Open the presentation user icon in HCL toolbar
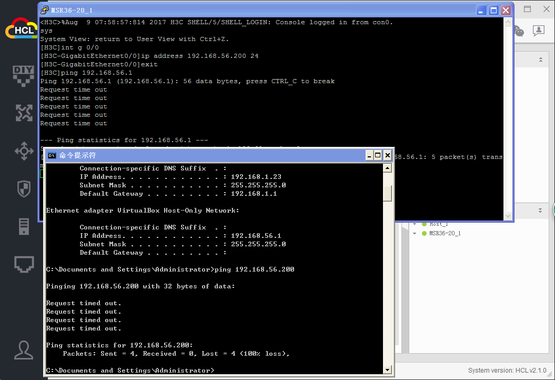This screenshot has width=555, height=380. (x=538, y=31)
